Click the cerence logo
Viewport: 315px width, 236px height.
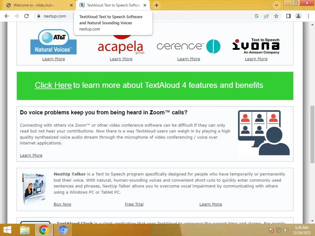pos(189,46)
